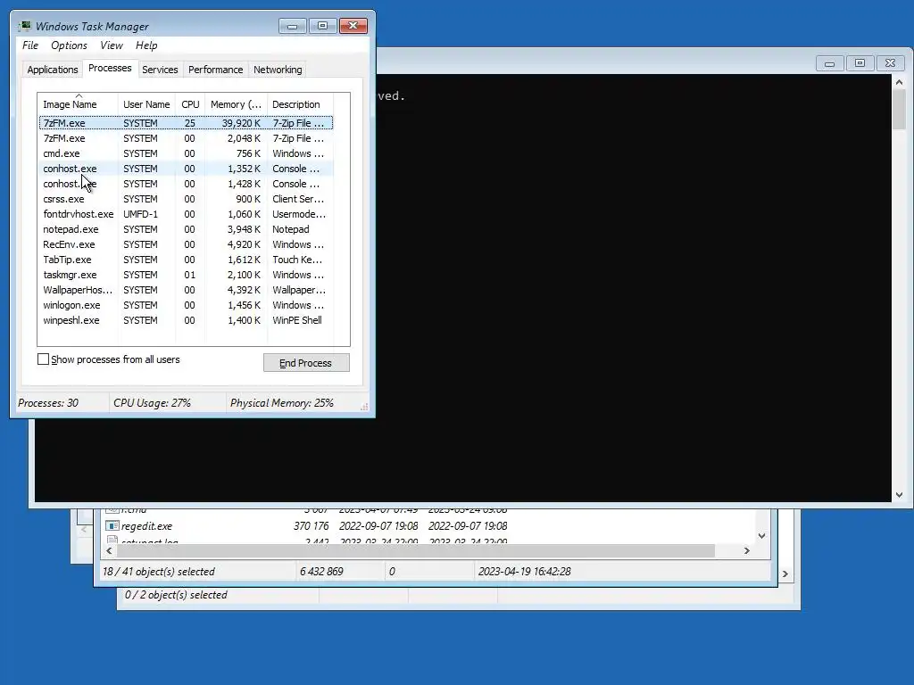Open the Options menu in Task Manager

pos(69,45)
